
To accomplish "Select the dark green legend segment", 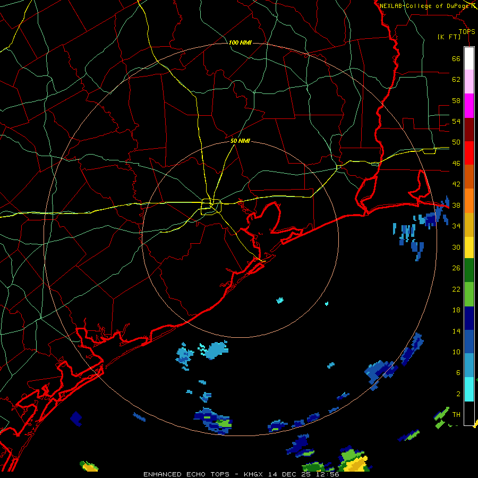I will 469,270.
